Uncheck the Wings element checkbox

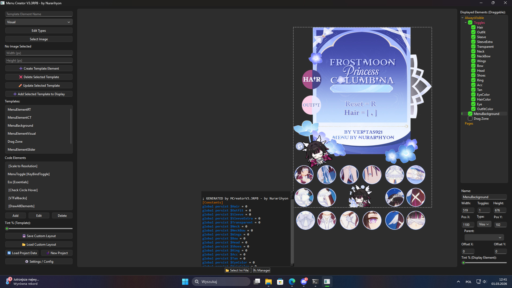[x=473, y=61]
